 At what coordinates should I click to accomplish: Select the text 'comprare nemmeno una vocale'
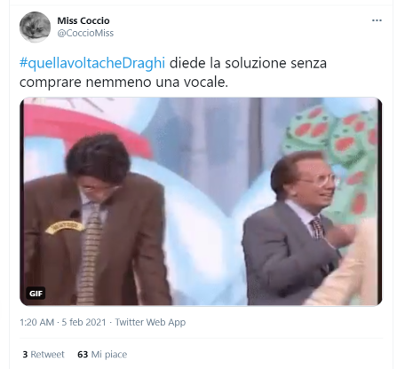[x=123, y=82]
